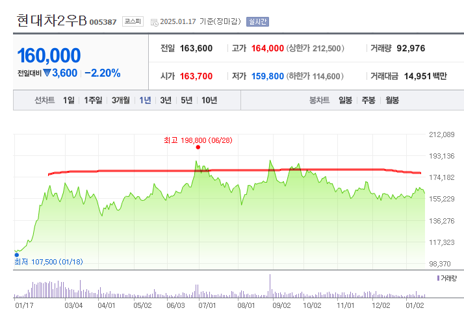Switch to the 월봉 monthly candle chart
Viewport: 464px width, 319px height.
392,100
